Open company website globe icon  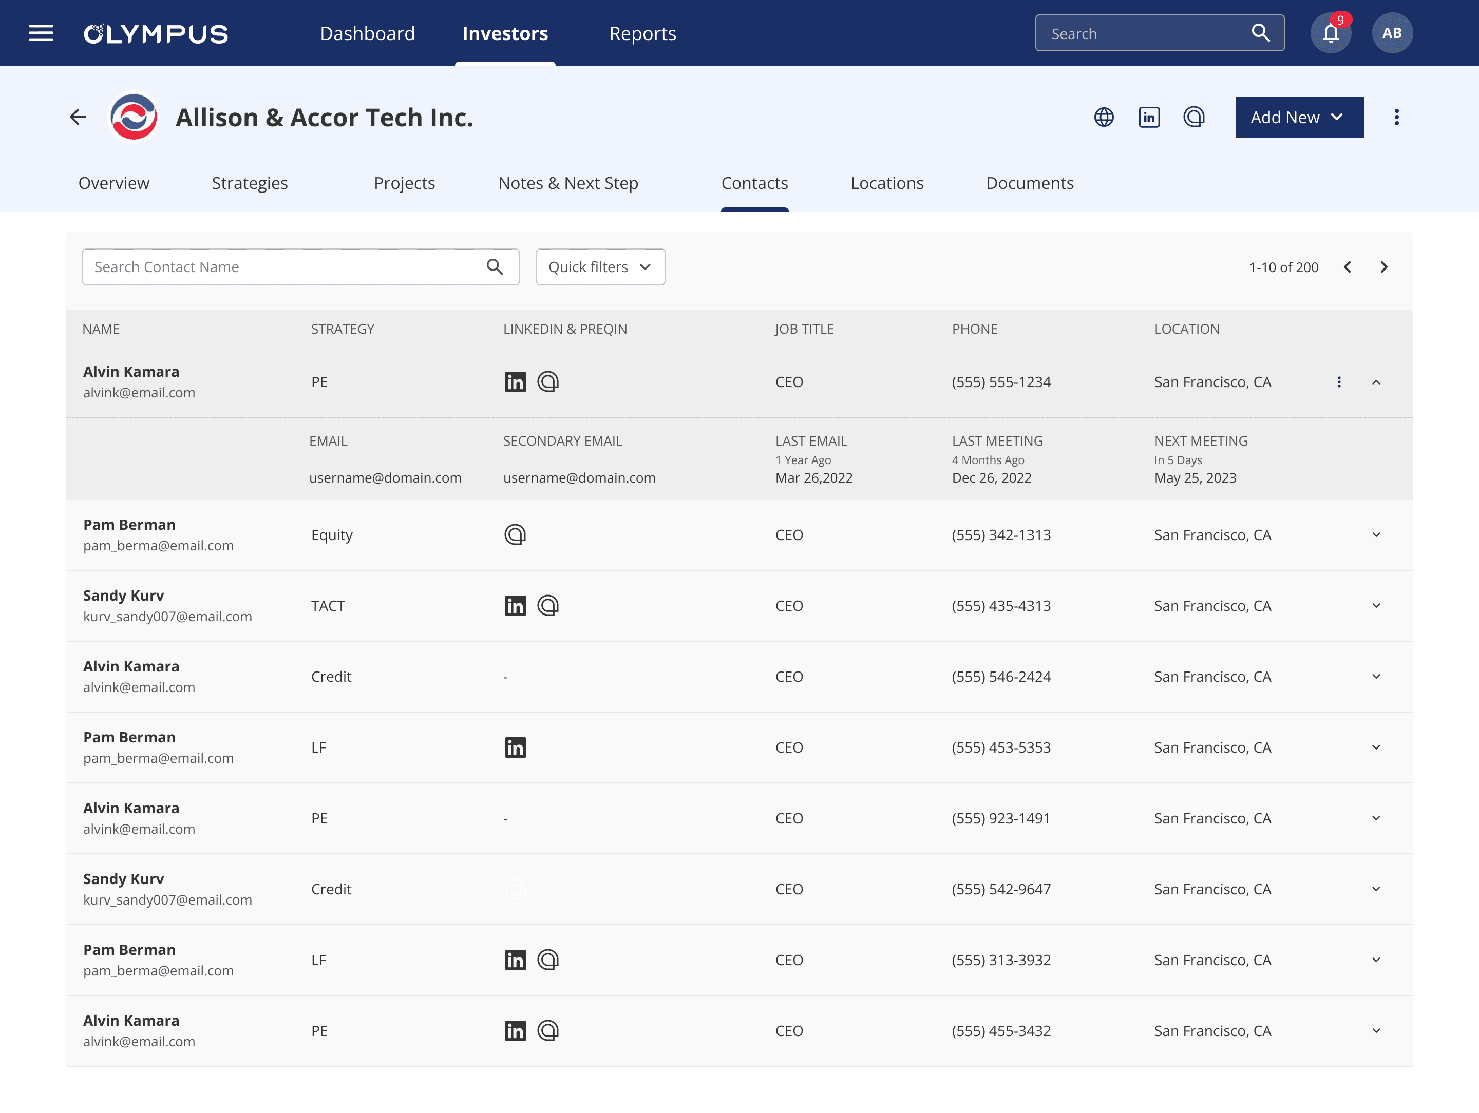pos(1104,118)
